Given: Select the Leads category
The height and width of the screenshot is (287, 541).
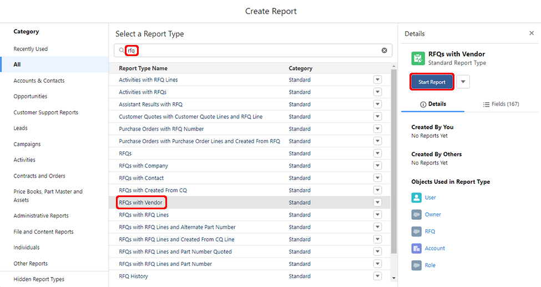Looking at the screenshot, I should click(x=21, y=128).
